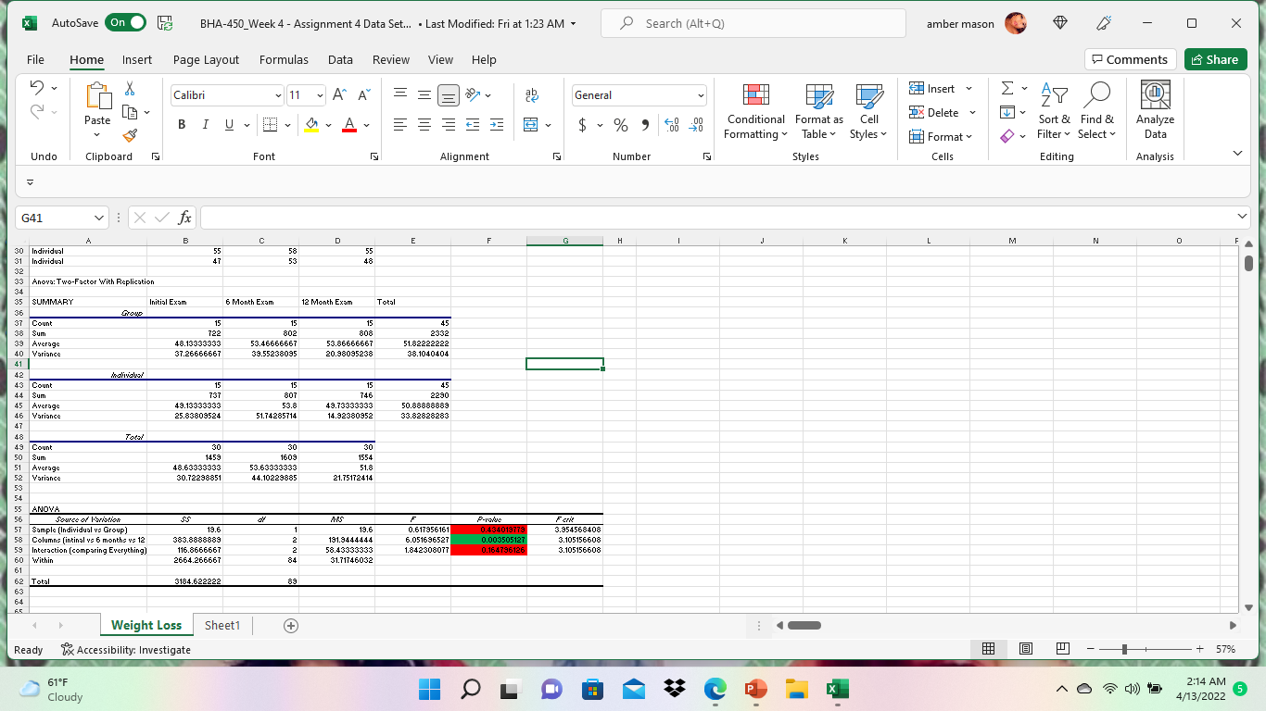1266x711 pixels.
Task: Click the Share button
Action: tap(1215, 58)
